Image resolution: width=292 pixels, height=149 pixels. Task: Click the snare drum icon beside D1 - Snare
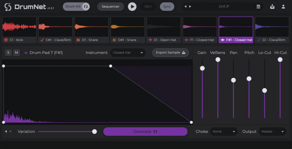pyautogui.click(x=78, y=40)
